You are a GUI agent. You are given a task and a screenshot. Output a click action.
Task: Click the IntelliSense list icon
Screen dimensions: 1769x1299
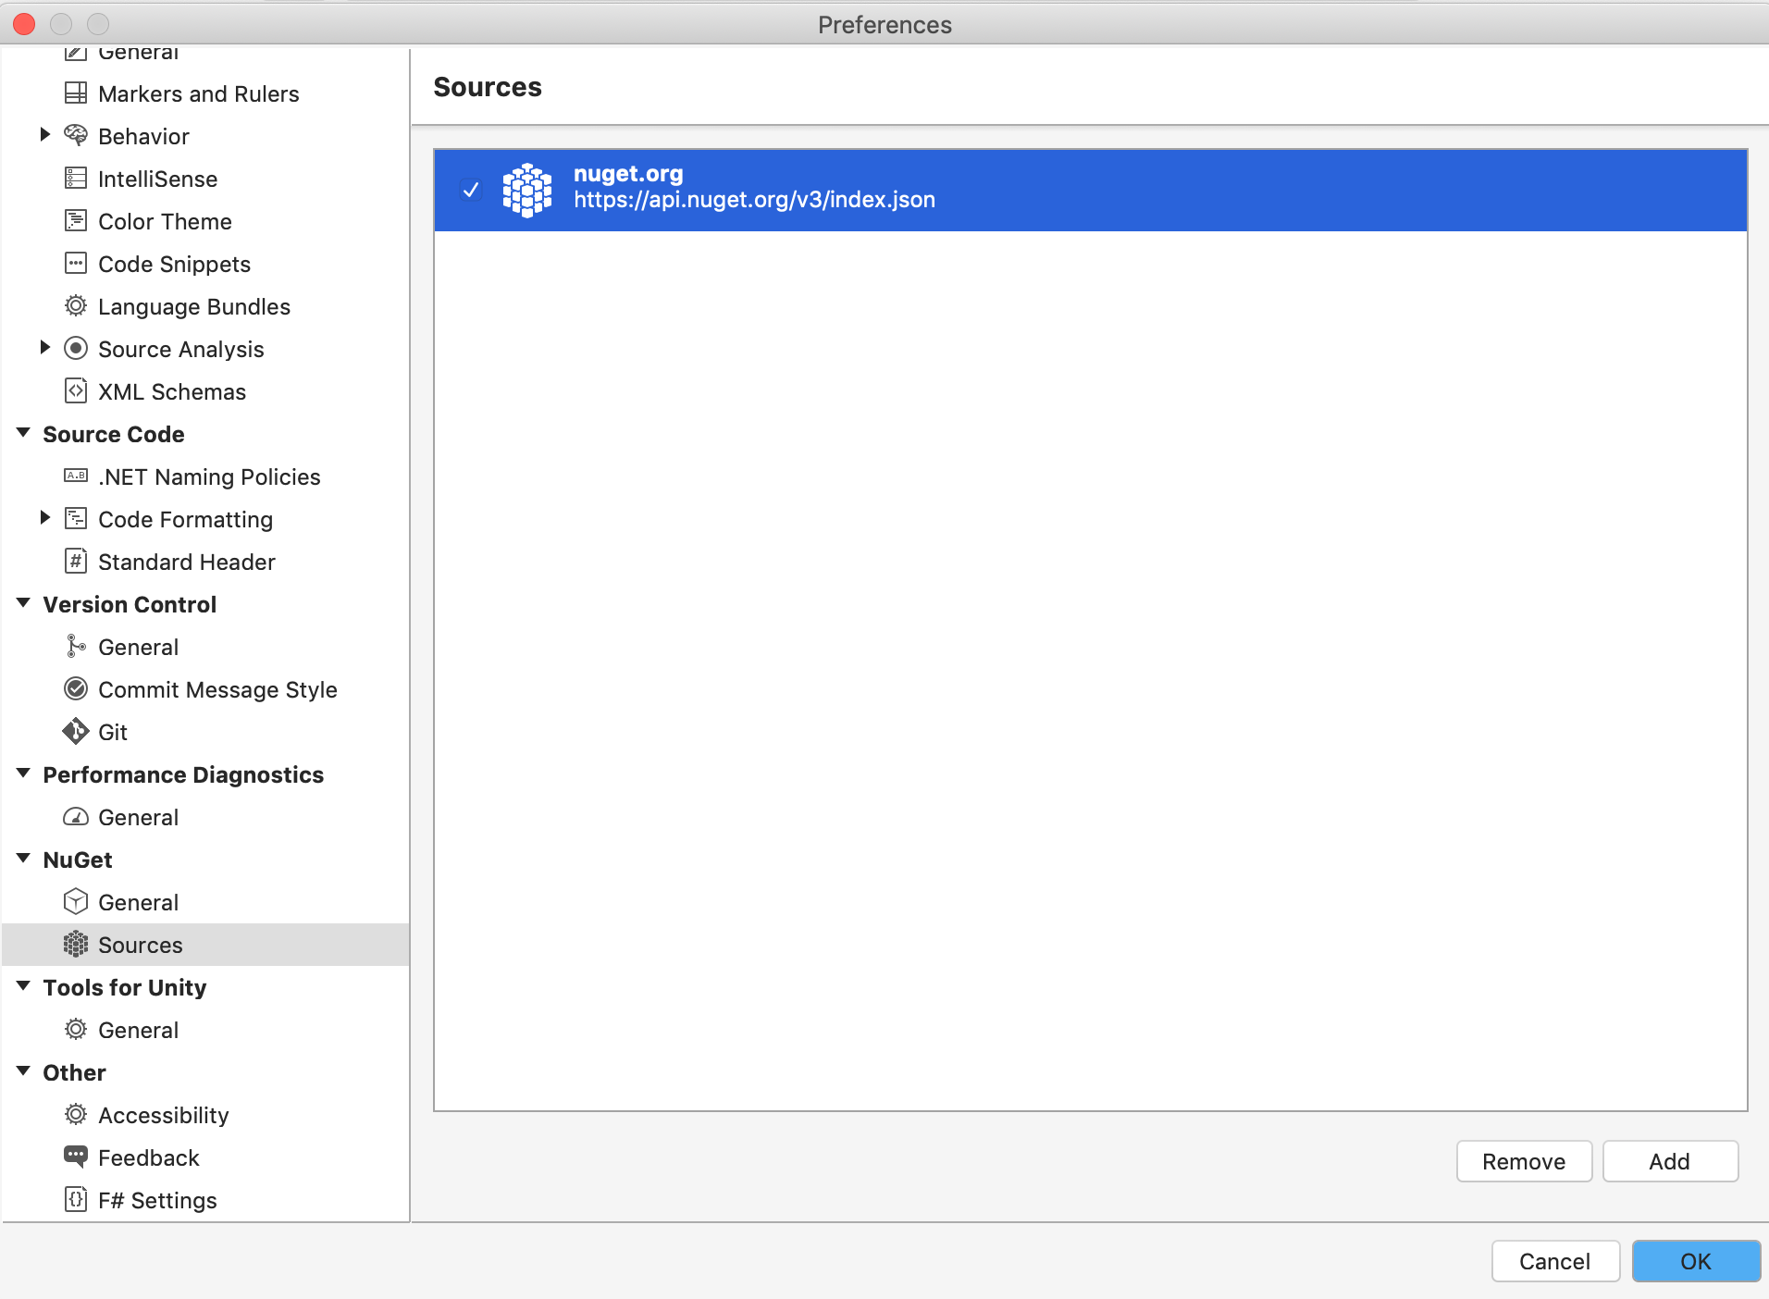tap(76, 179)
